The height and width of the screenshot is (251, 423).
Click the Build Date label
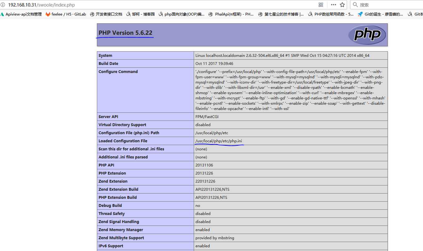click(x=108, y=64)
